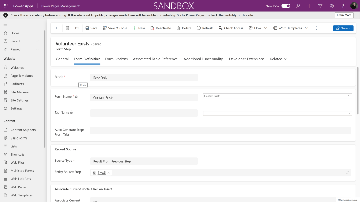Expand the Form Name dropdown list
The height and width of the screenshot is (202, 360).
tap(349, 96)
